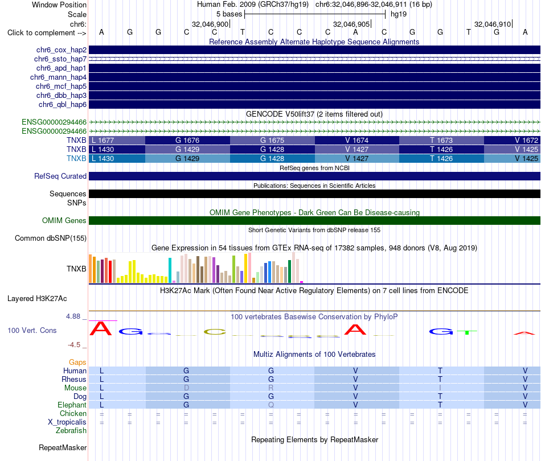Open Reference Assembly Alternate Haplotype track title

tap(314, 42)
